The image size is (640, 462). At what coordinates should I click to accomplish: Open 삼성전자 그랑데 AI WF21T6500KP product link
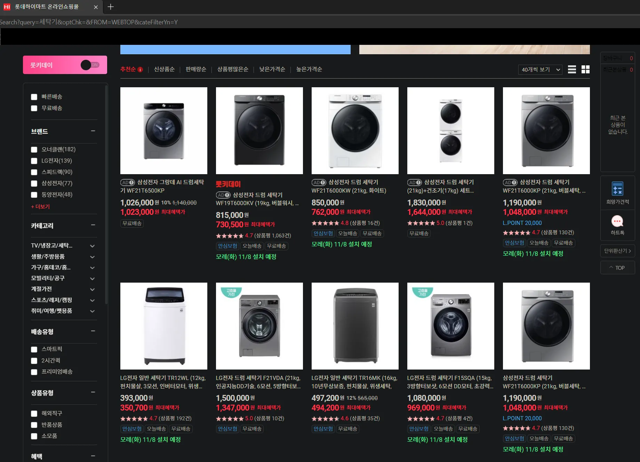(162, 186)
